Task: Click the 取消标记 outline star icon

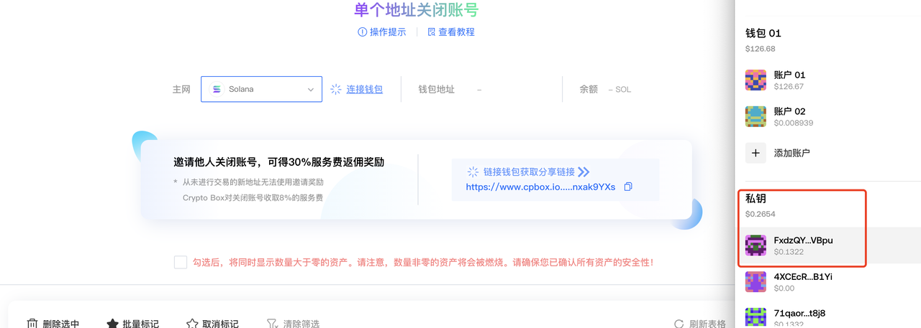Action: coord(191,324)
